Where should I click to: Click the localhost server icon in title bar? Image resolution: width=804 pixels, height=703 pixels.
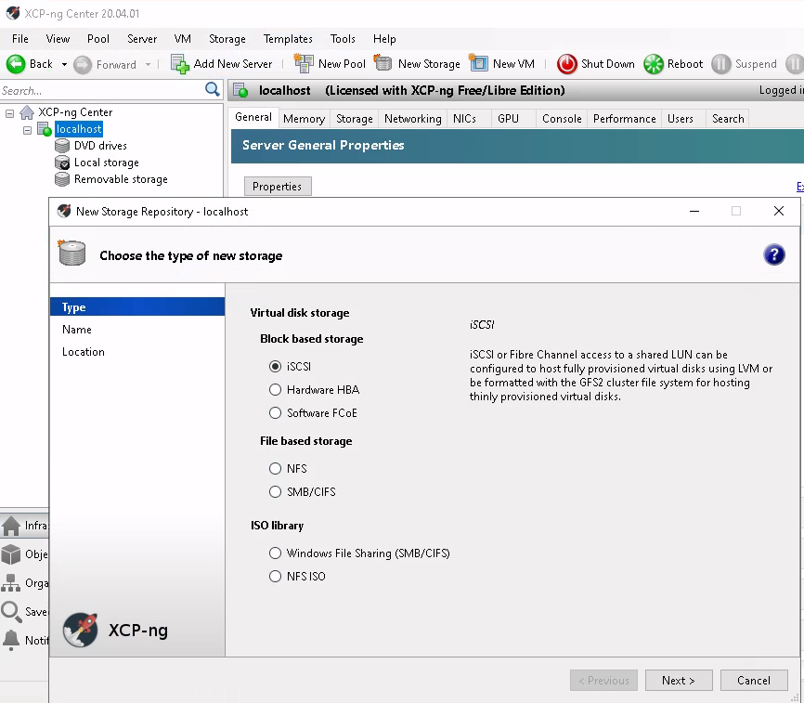tap(240, 91)
